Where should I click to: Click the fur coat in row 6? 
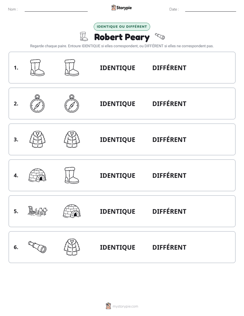point(72,247)
